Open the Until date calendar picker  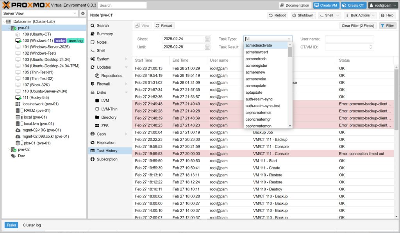click(x=208, y=47)
